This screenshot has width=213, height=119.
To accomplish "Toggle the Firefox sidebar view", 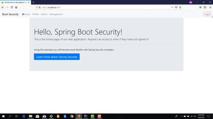I will point(205,7).
